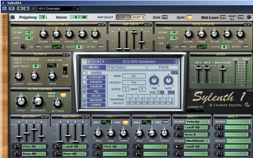Click the Mod Env 1 paste P icon
253x158 pixels.
point(46,117)
